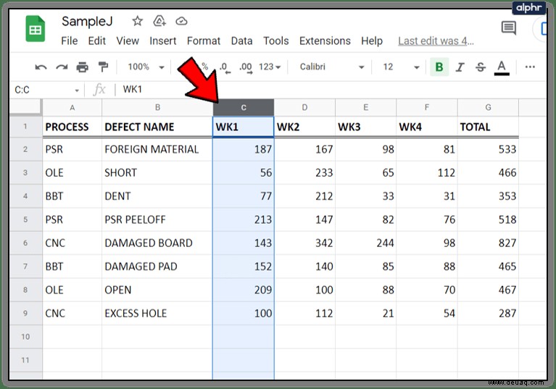Image resolution: width=556 pixels, height=389 pixels.
Task: Open the Calibri font dropdown
Action: (x=332, y=67)
